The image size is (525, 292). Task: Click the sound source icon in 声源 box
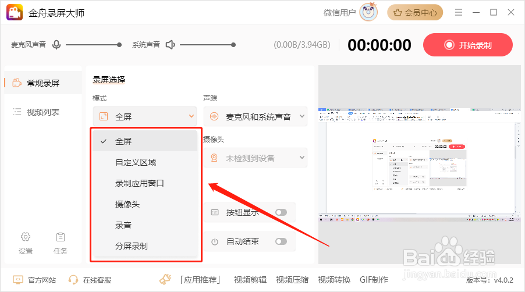(214, 116)
